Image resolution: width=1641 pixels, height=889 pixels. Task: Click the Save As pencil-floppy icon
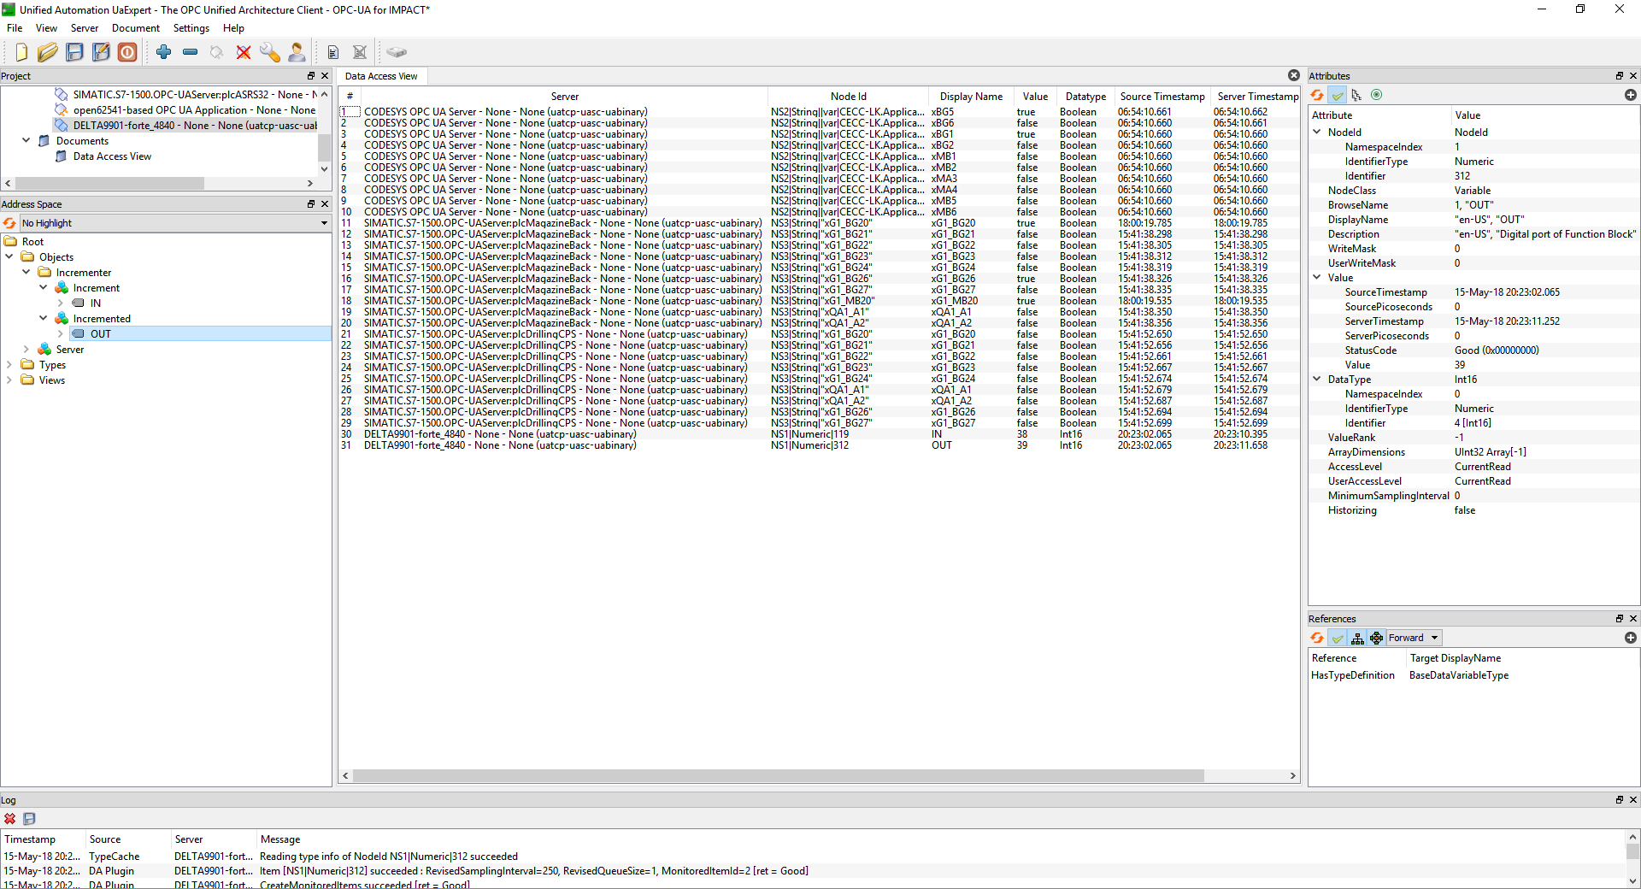(x=101, y=52)
